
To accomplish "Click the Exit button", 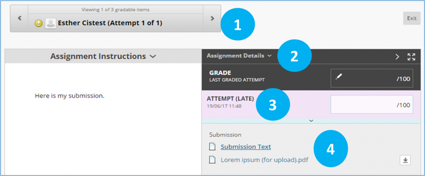I will (412, 18).
